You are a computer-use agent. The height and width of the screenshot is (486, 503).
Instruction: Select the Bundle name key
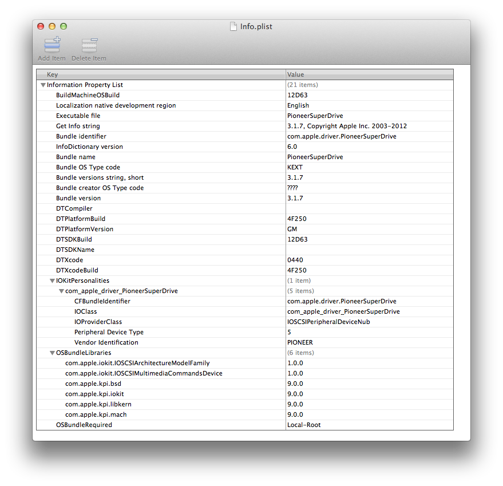click(76, 157)
